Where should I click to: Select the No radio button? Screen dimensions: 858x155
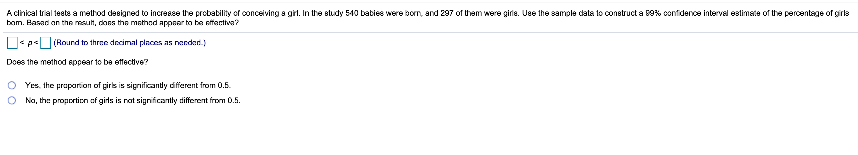(12, 100)
